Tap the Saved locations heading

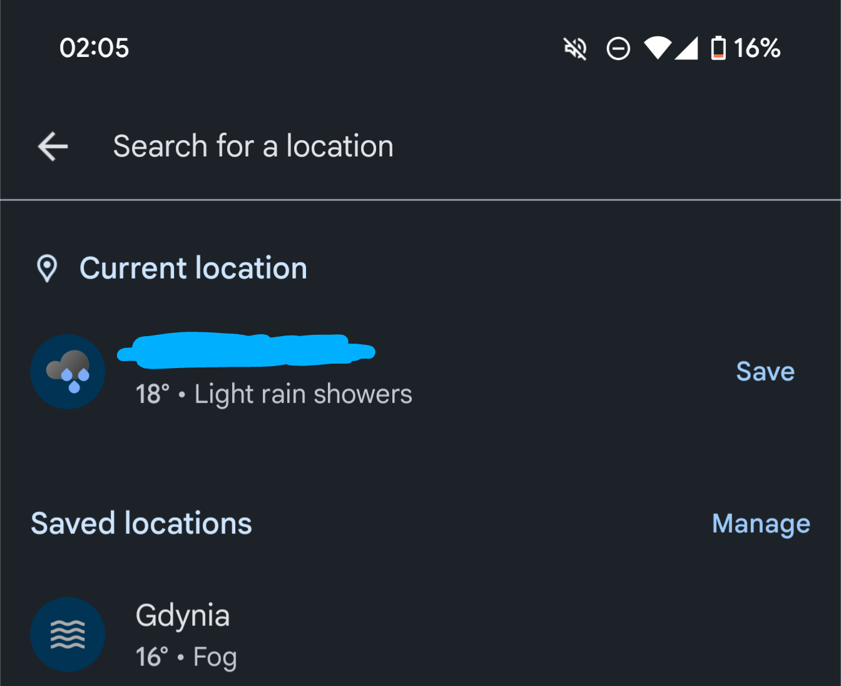[x=141, y=524]
